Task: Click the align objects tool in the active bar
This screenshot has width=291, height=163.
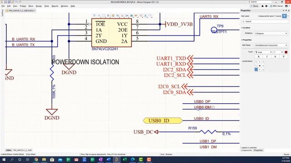Action: tap(108, 16)
